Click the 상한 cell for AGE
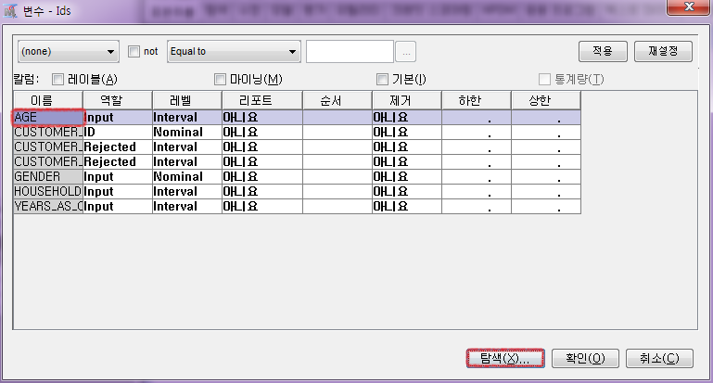Image resolution: width=713 pixels, height=383 pixels. point(546,118)
